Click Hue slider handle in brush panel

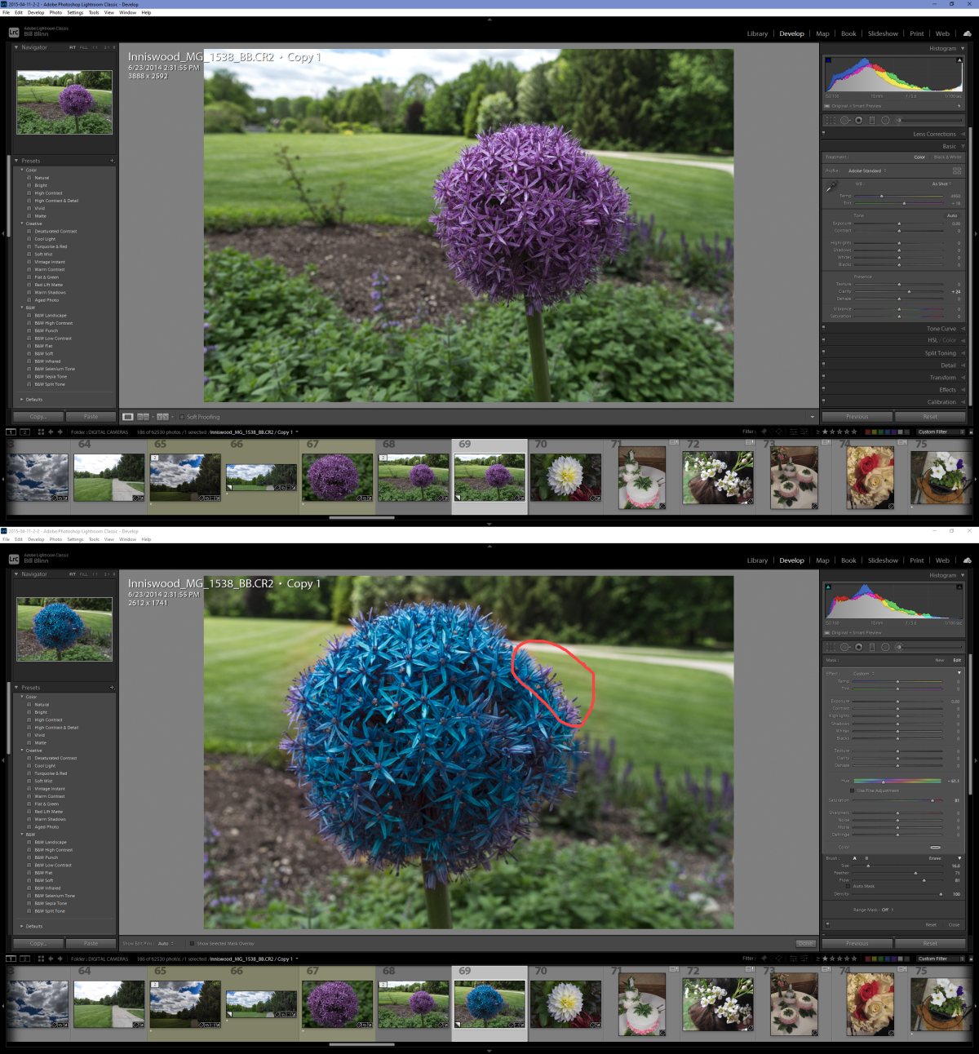pos(883,781)
